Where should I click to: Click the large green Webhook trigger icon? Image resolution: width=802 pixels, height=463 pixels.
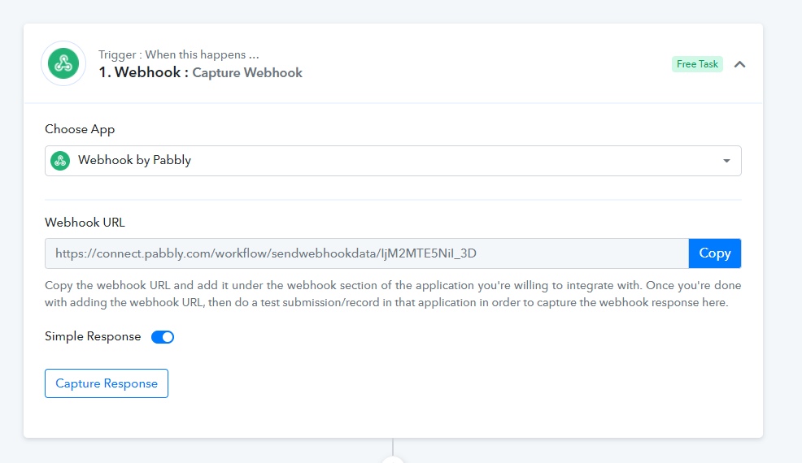coord(63,63)
